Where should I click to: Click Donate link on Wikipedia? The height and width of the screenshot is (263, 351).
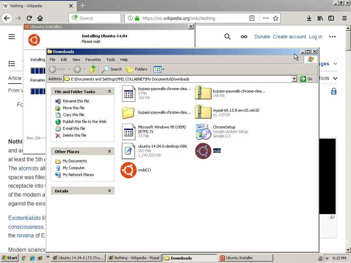coord(262,37)
